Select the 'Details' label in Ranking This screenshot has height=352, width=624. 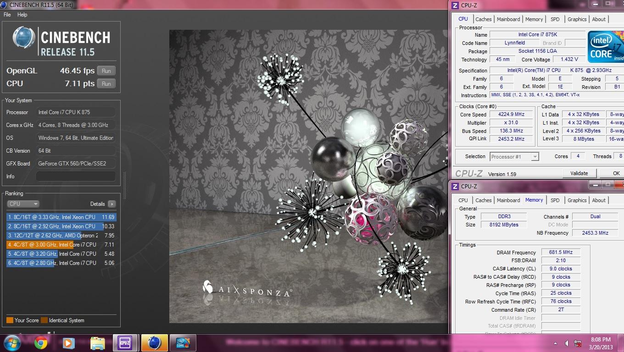coord(97,204)
